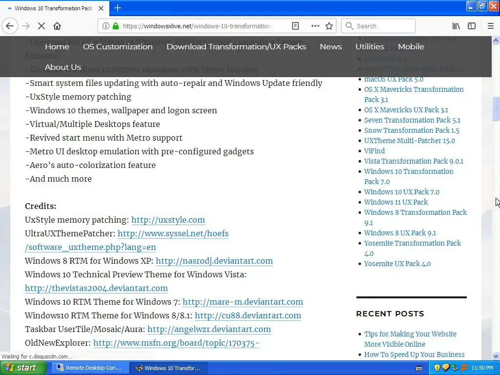Click the page scrollbar down arrow
The image size is (500, 375).
tap(496, 356)
